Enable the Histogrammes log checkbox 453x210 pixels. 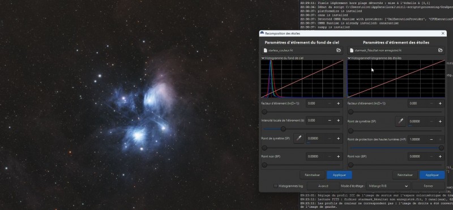pyautogui.click(x=276, y=186)
